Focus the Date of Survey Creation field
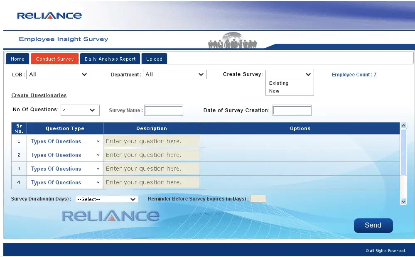The image size is (415, 257). pyautogui.click(x=292, y=110)
